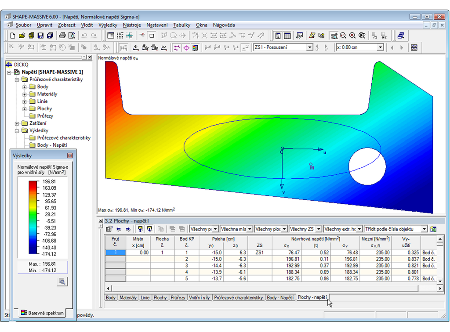
Task: Open print preview with the magnifier-page icon
Action: [x=72, y=36]
